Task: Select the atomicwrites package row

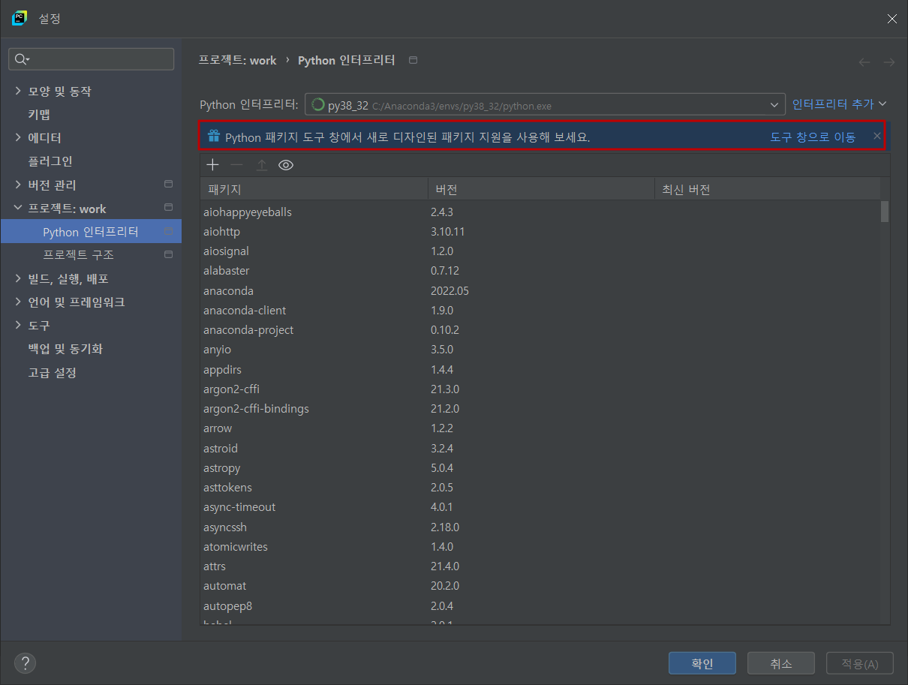Action: (x=540, y=547)
